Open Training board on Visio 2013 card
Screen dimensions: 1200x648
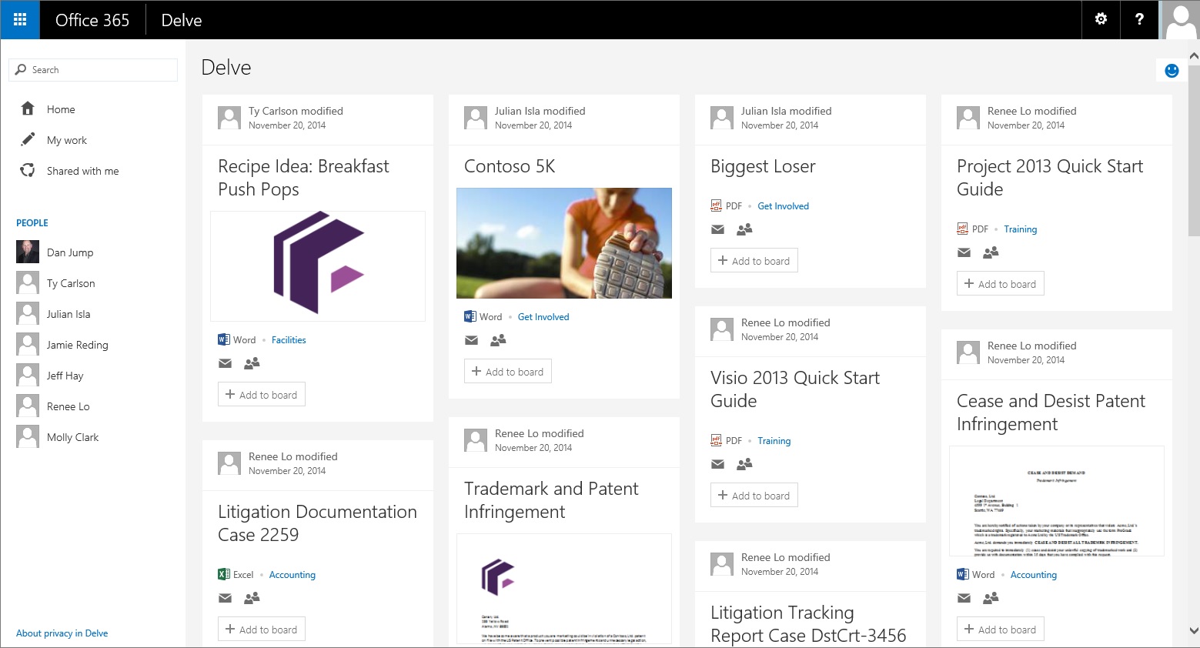[774, 440]
